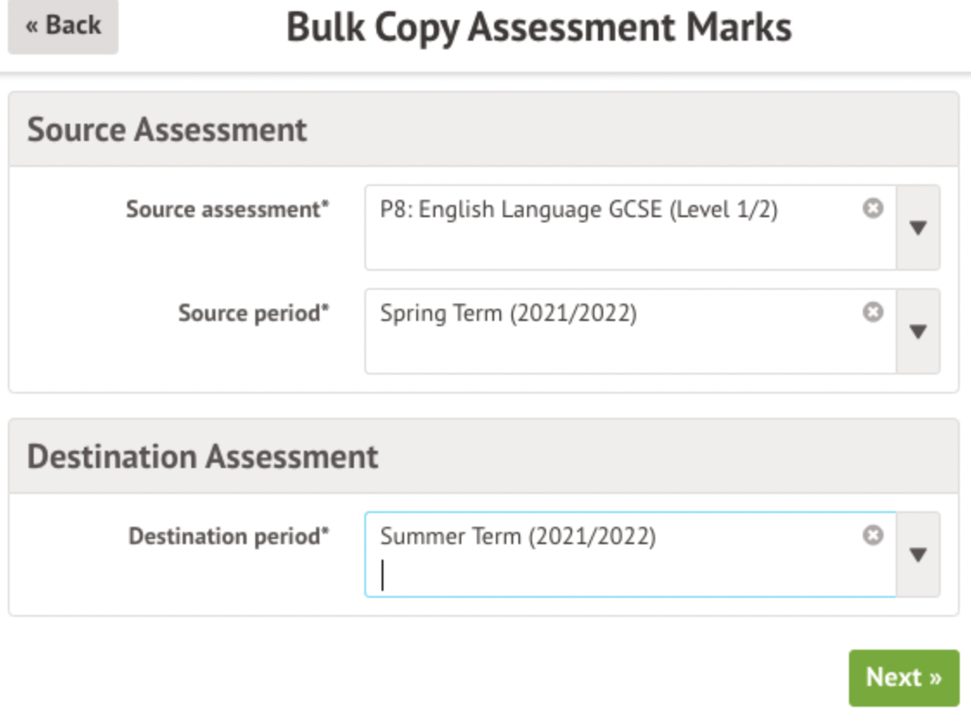Remove Spring Term from Source period
971x718 pixels.
click(873, 312)
